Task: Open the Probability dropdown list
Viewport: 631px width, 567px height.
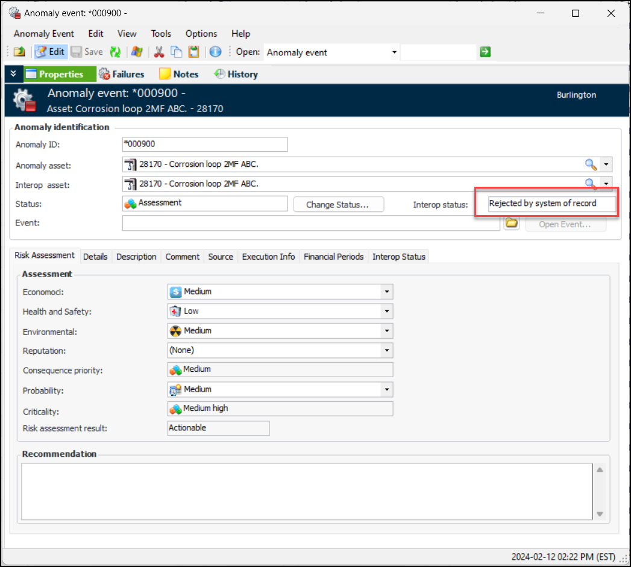Action: pos(386,390)
